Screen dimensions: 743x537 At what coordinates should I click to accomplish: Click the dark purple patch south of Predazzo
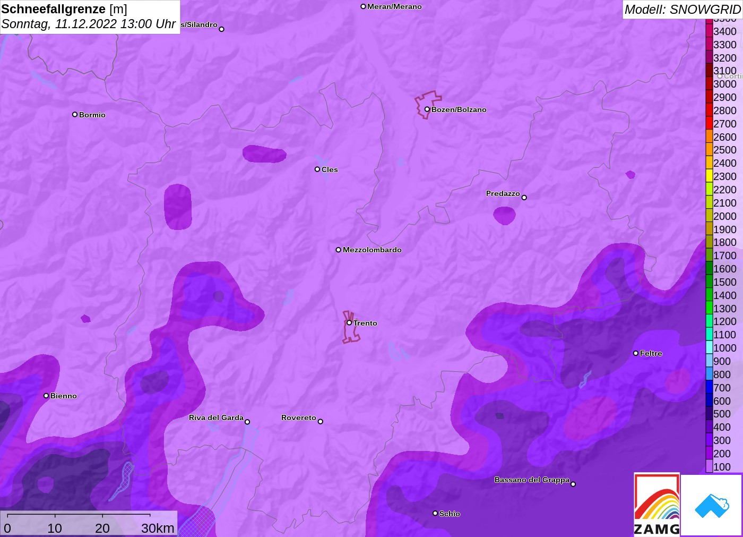click(x=504, y=216)
